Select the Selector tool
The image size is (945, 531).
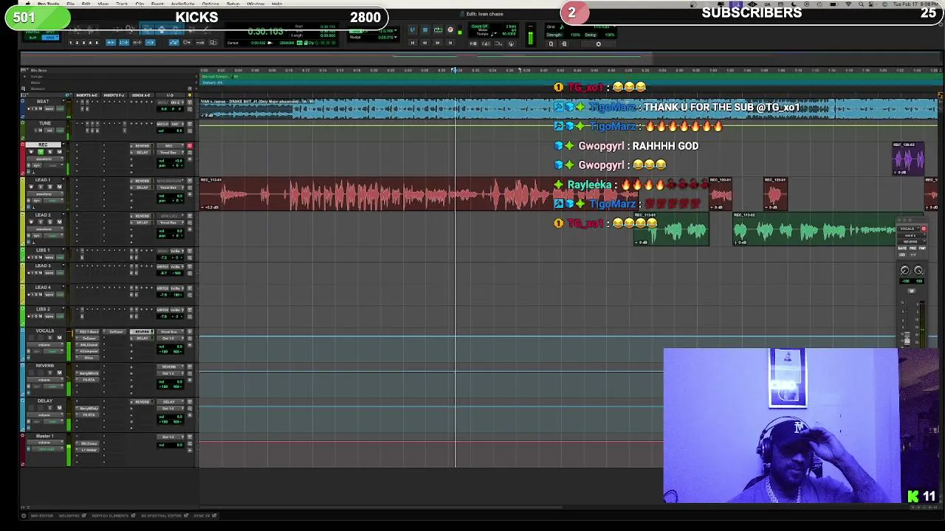coord(161,29)
